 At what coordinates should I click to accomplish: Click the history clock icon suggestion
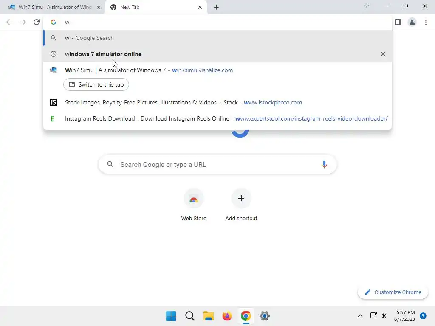coord(53,54)
